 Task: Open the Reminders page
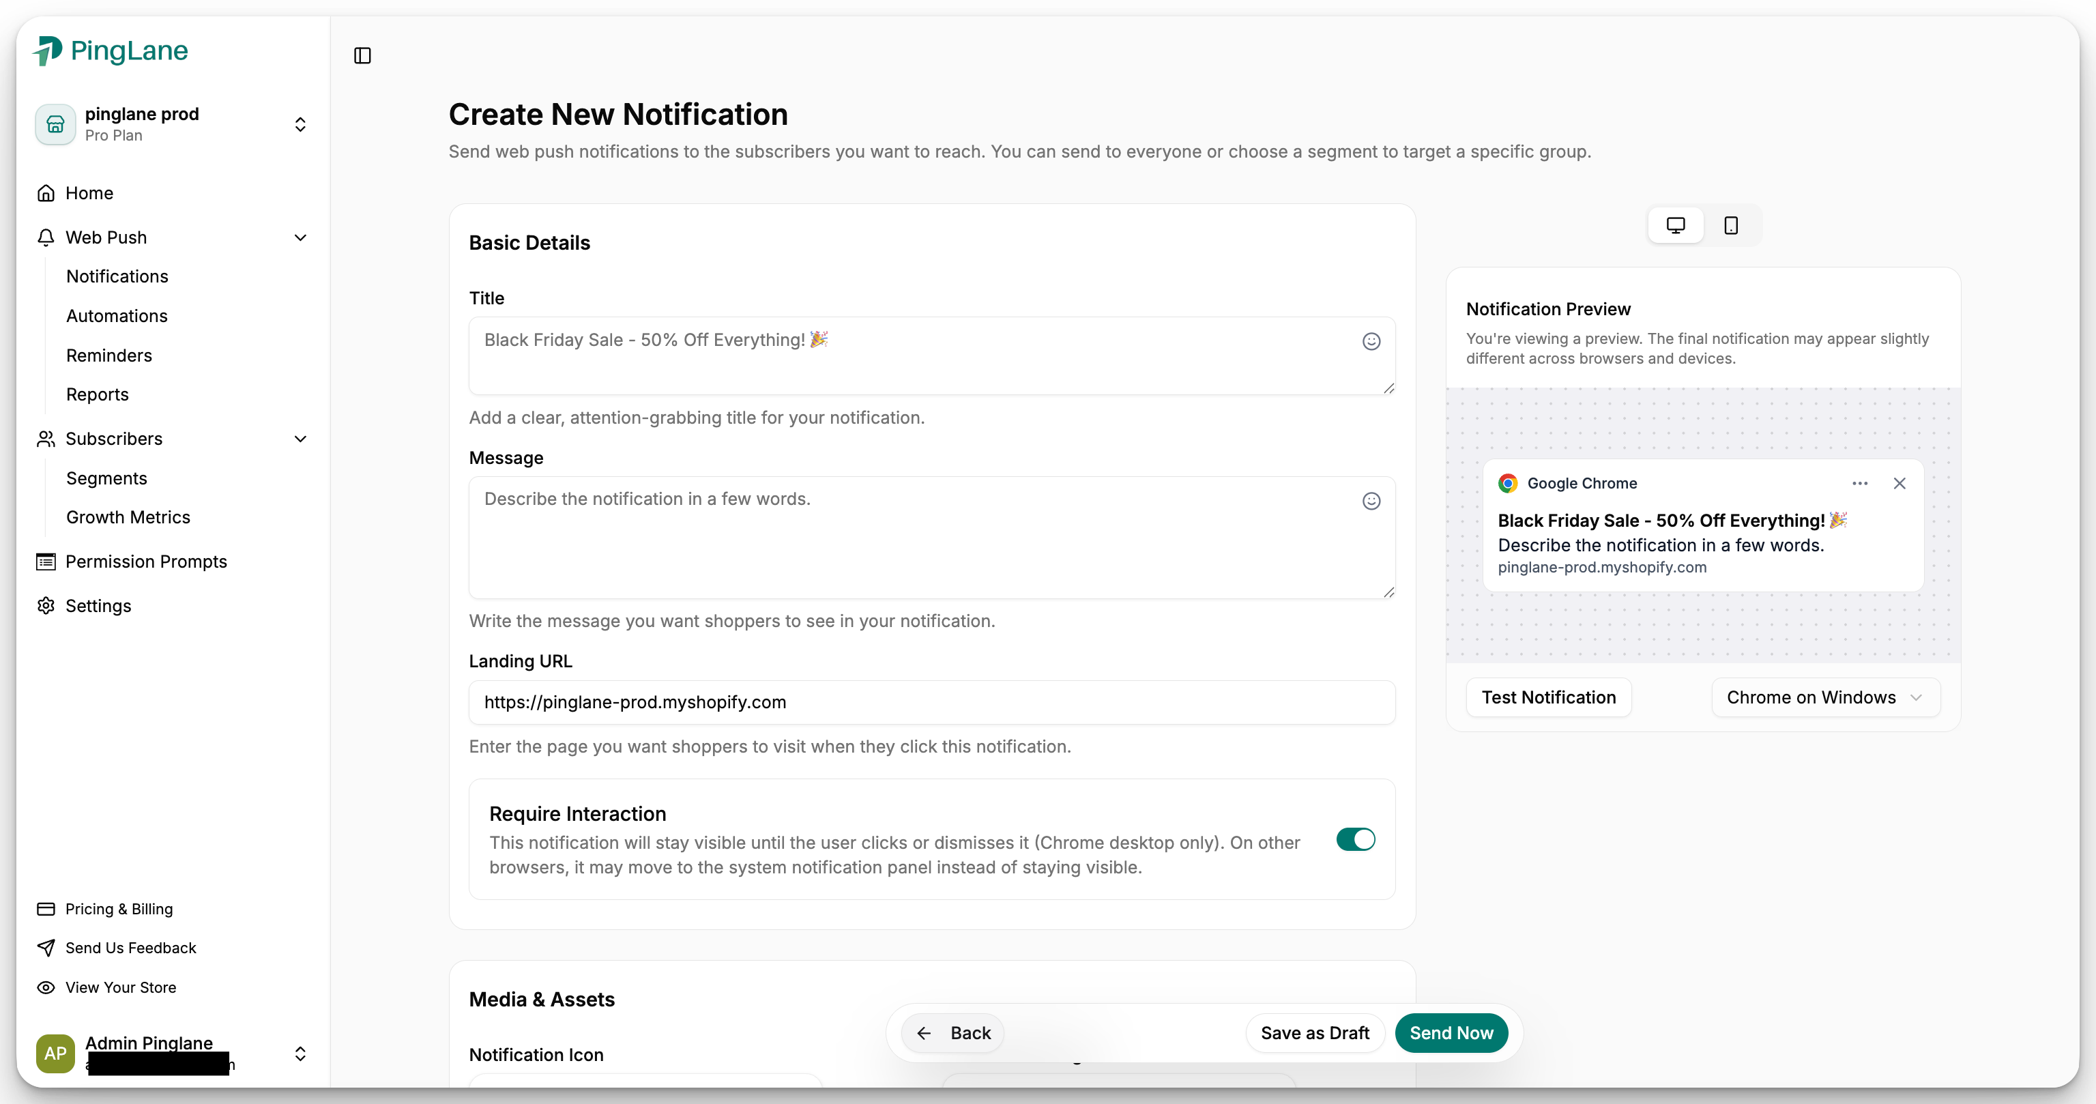click(109, 355)
